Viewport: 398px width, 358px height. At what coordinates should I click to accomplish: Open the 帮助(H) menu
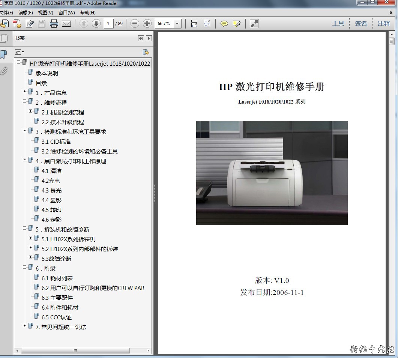(88, 13)
